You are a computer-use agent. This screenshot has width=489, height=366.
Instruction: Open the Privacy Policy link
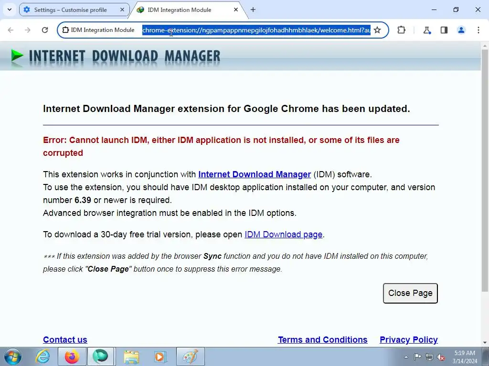click(x=409, y=339)
